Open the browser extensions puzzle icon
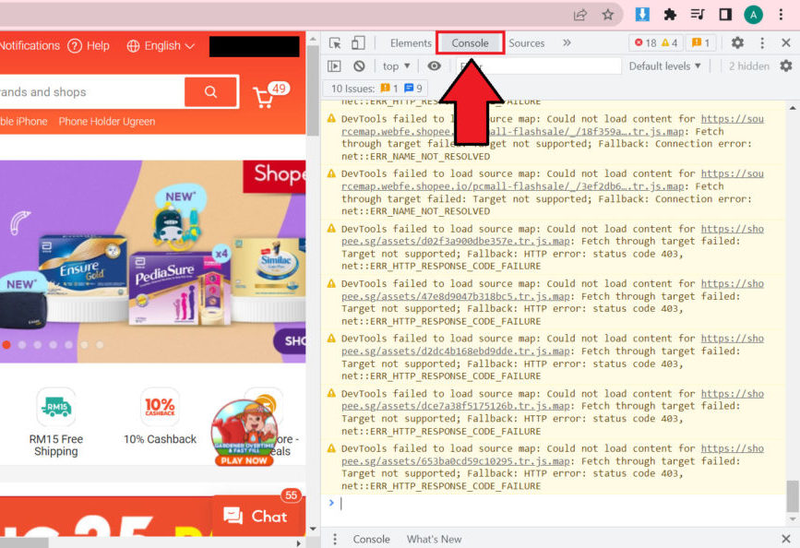The width and height of the screenshot is (800, 548). pos(671,15)
